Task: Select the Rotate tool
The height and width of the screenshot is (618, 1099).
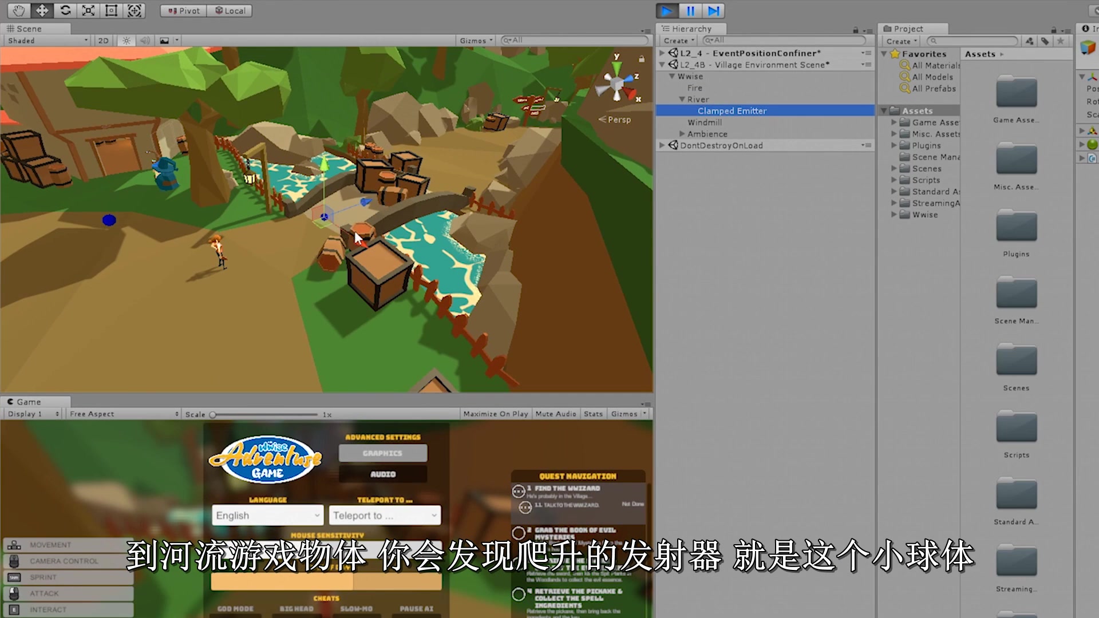Action: point(65,10)
